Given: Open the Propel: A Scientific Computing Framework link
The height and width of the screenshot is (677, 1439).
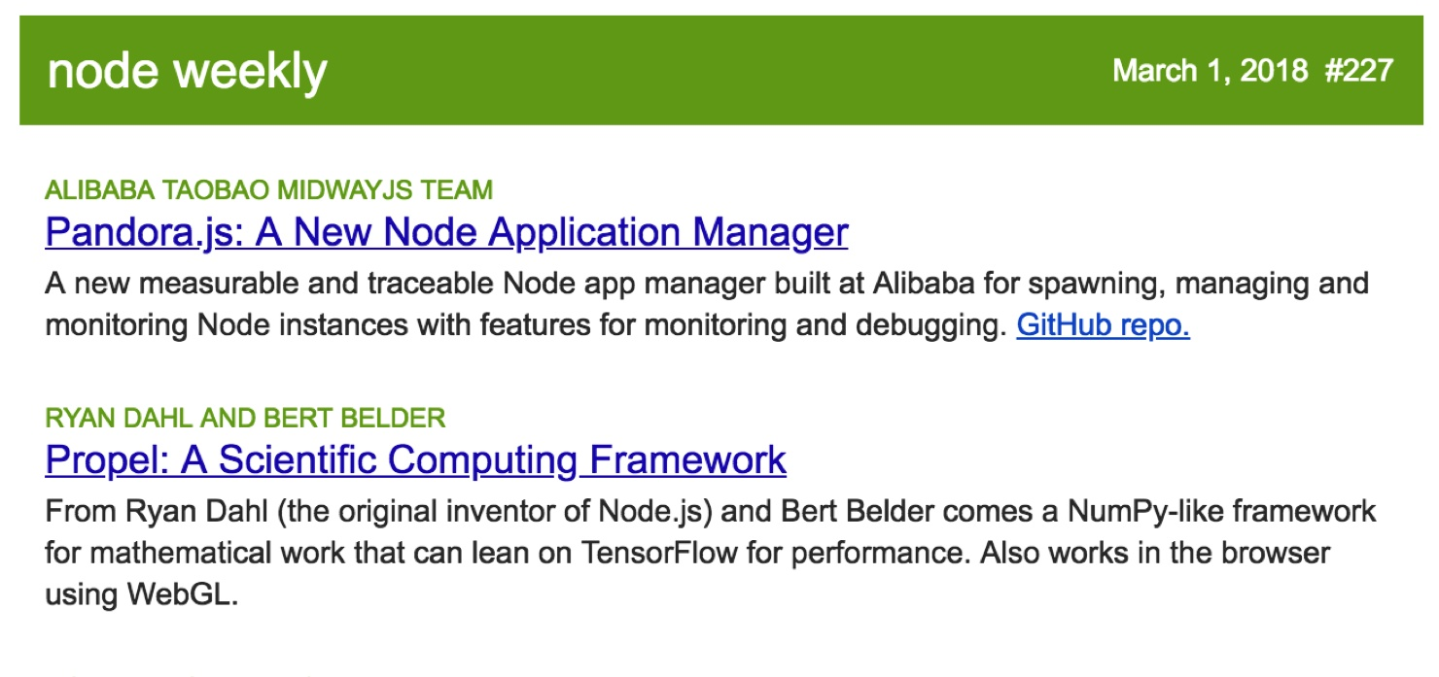Looking at the screenshot, I should pyautogui.click(x=416, y=460).
